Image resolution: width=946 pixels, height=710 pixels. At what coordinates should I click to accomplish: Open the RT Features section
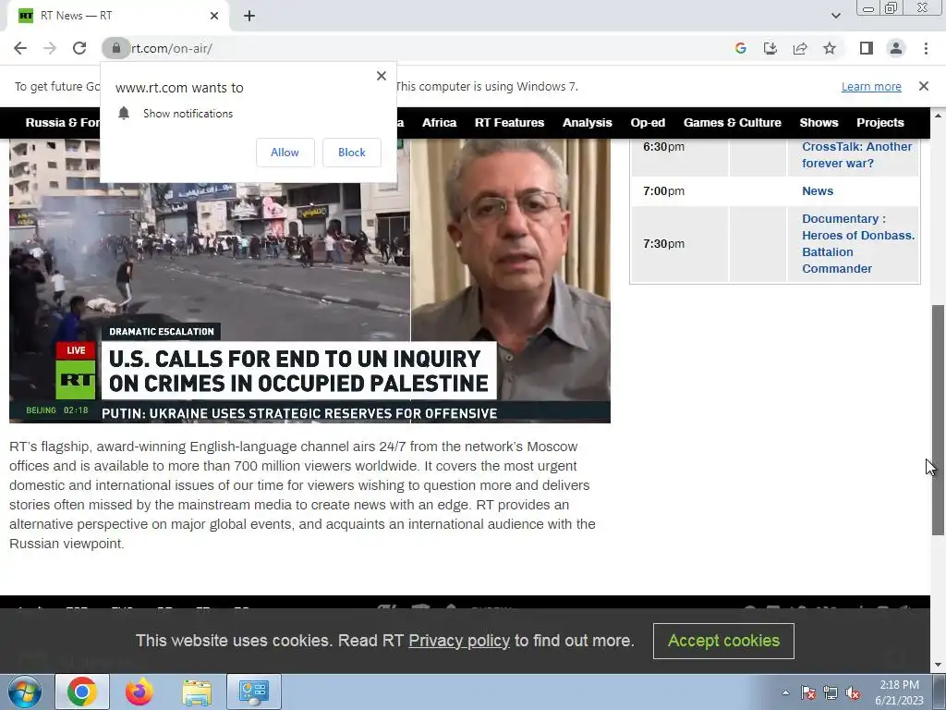[x=509, y=123]
